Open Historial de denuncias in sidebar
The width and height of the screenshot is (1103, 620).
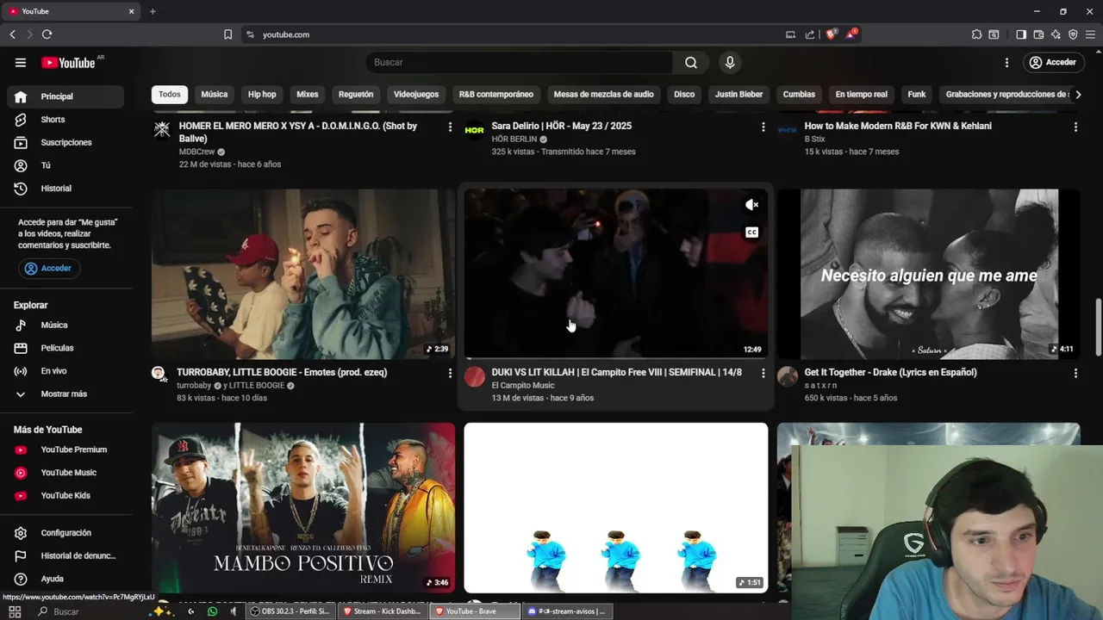[x=65, y=556]
